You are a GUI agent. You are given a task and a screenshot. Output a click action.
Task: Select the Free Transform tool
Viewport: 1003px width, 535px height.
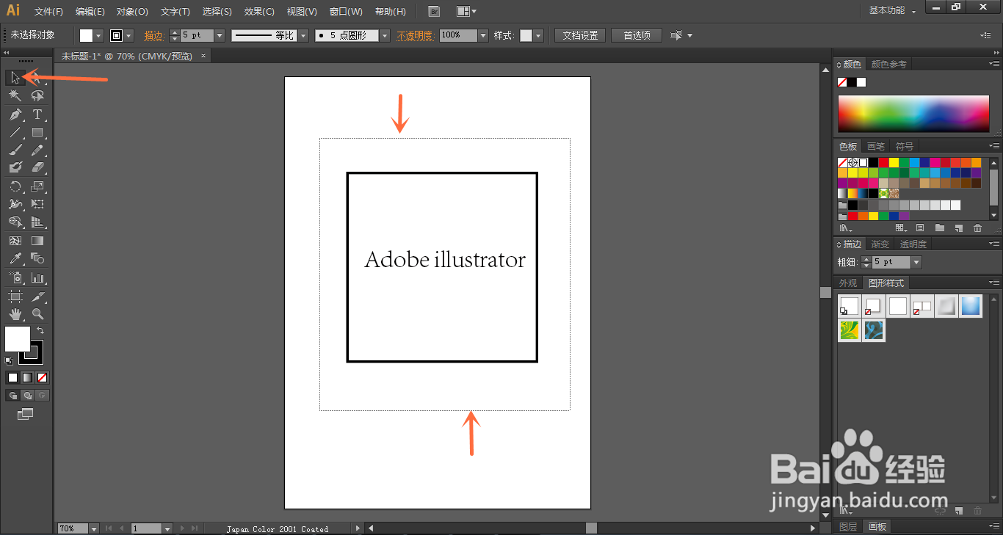37,204
